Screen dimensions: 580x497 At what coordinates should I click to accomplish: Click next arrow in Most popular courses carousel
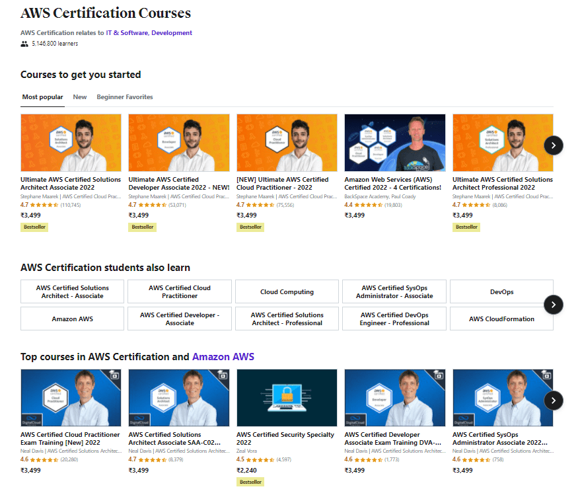(x=554, y=145)
